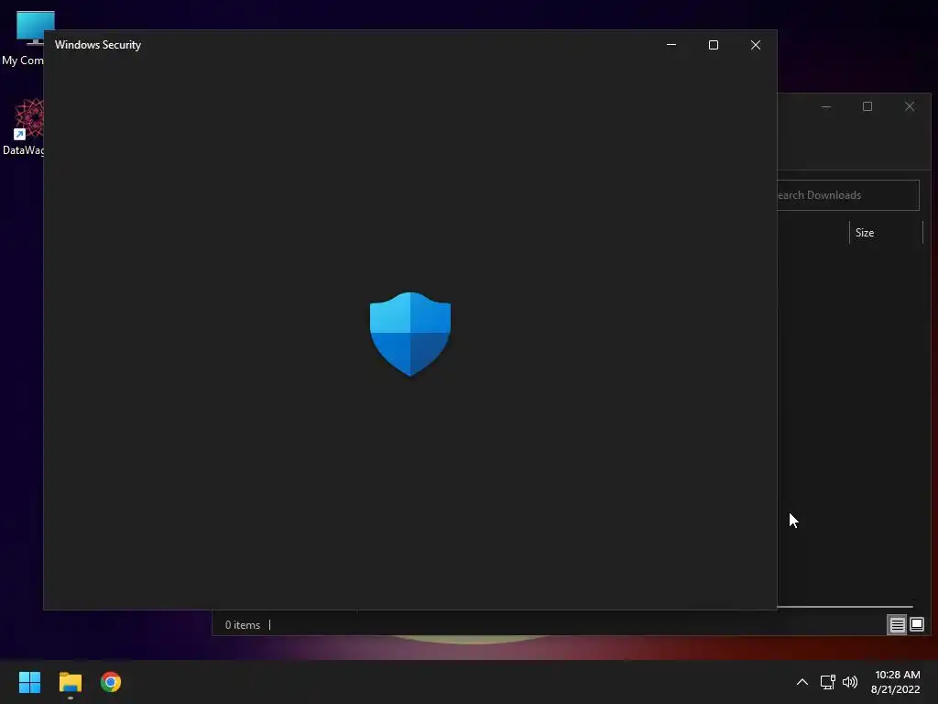Close the File Explorer window
Screen dimensions: 938x704
pos(910,106)
